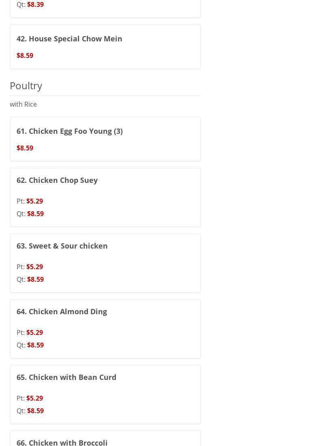
Task: Open 63. Sweet & Sour chicken
Action: coord(62,246)
